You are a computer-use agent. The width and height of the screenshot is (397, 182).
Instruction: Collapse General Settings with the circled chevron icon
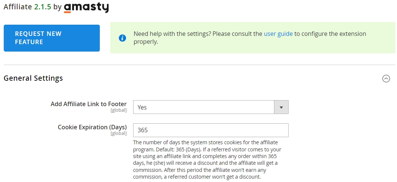[386, 79]
